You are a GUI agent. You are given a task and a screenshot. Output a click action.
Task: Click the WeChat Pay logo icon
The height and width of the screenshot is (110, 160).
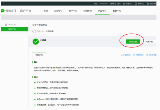coord(3,11)
